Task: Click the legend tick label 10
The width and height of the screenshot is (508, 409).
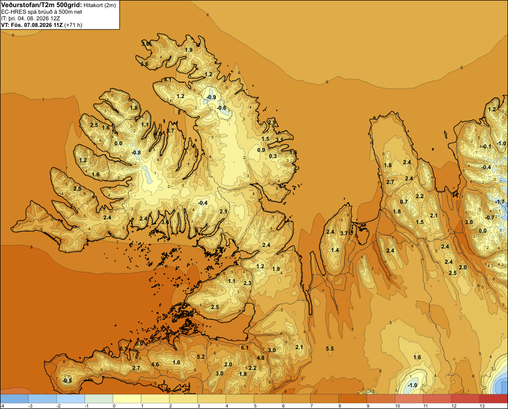Action: point(398,406)
